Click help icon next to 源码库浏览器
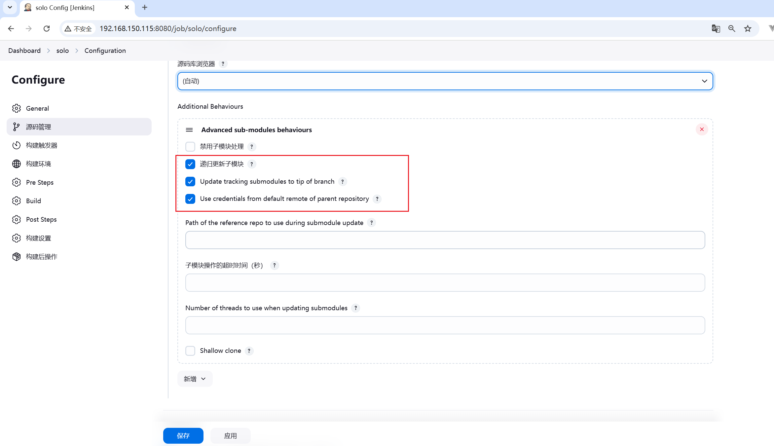This screenshot has height=446, width=774. click(223, 64)
